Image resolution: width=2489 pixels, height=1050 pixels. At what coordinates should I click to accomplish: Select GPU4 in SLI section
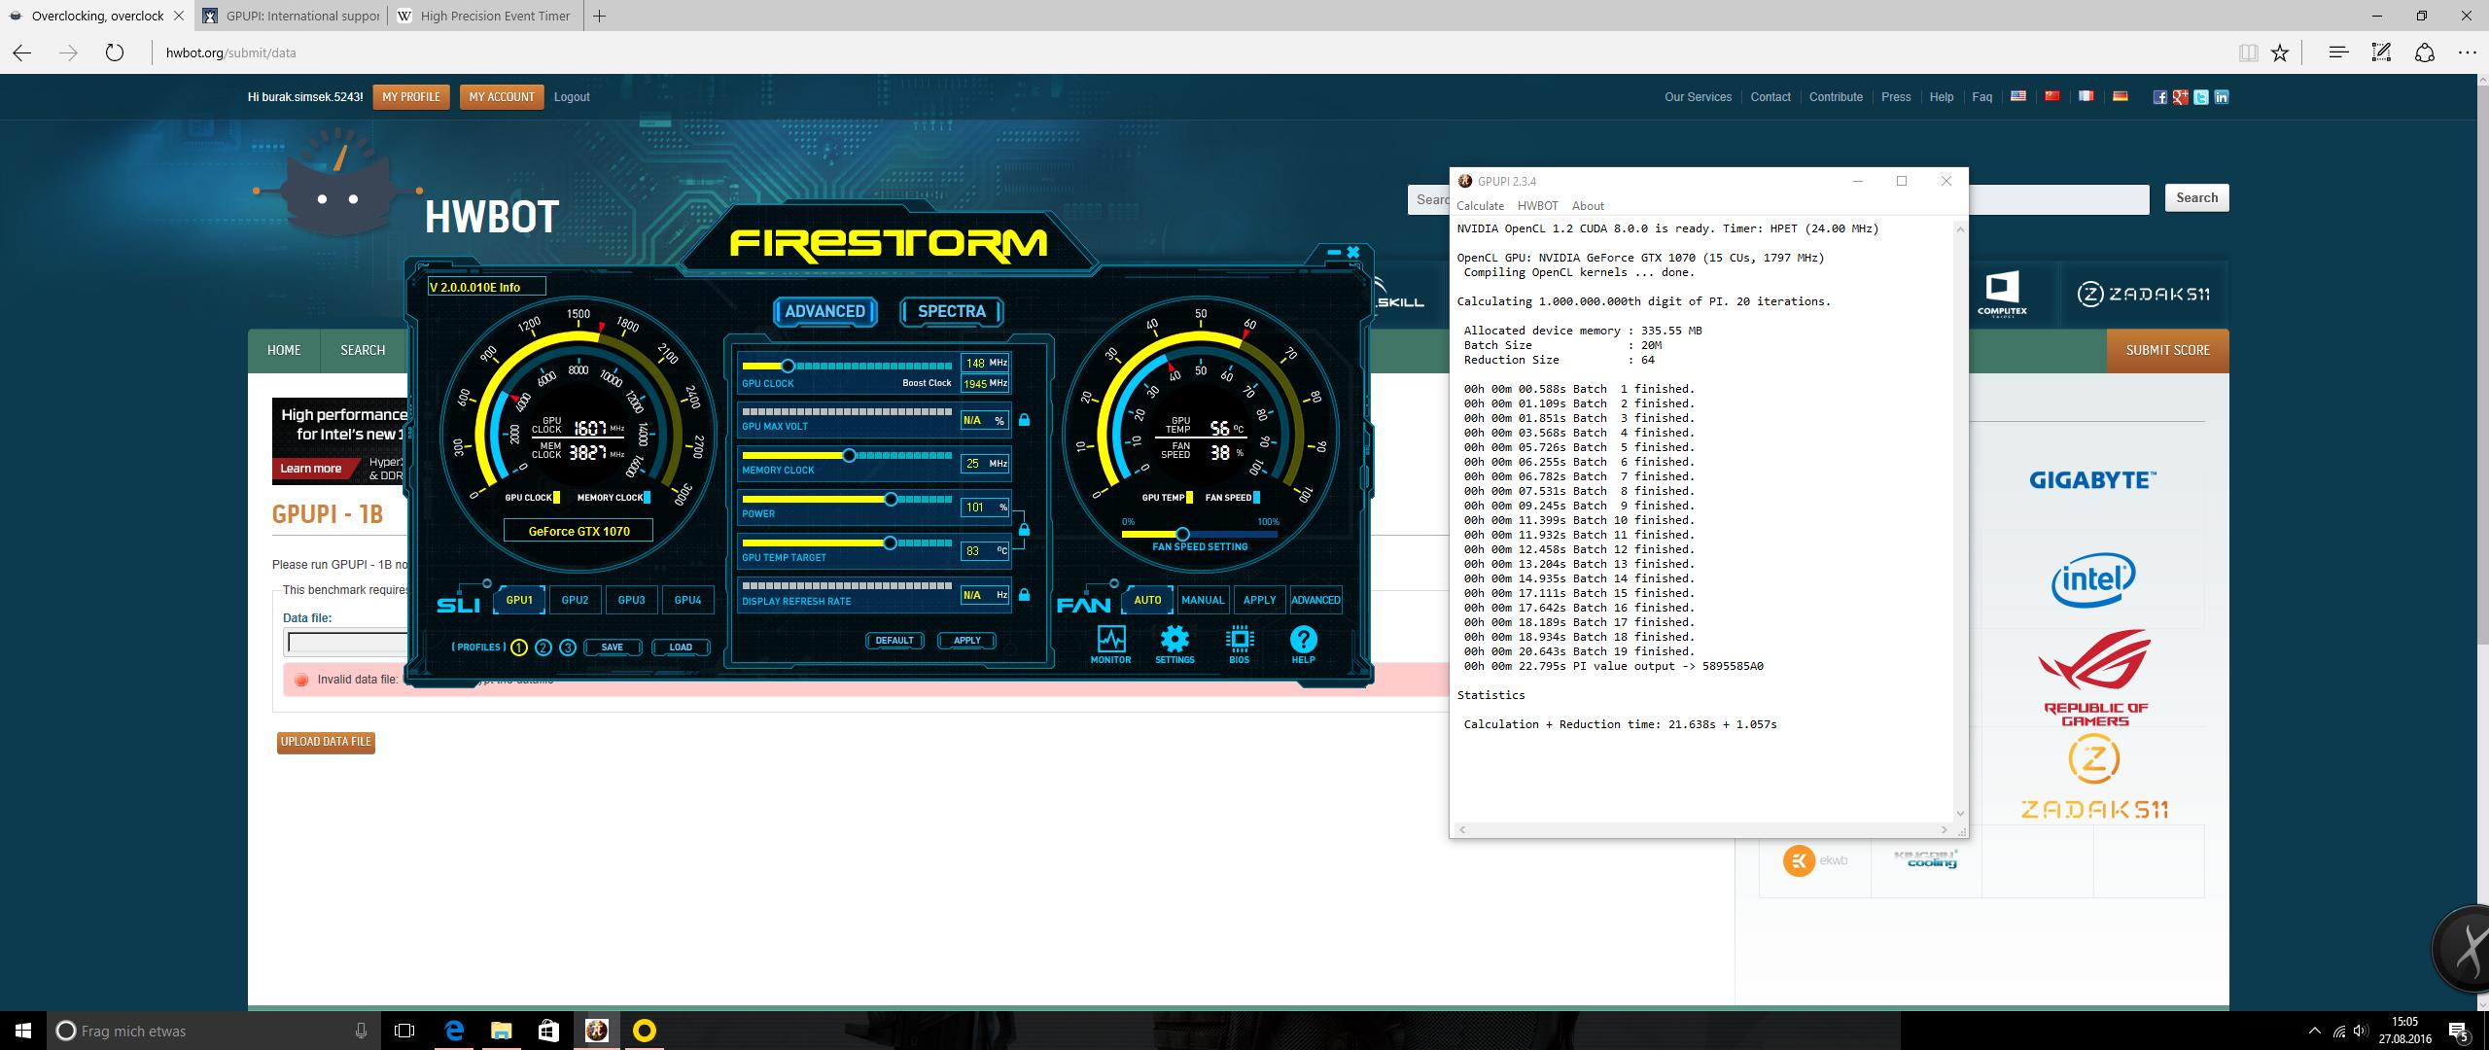point(687,600)
